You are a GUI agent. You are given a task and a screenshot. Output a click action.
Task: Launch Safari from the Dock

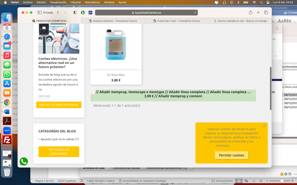coord(7,37)
